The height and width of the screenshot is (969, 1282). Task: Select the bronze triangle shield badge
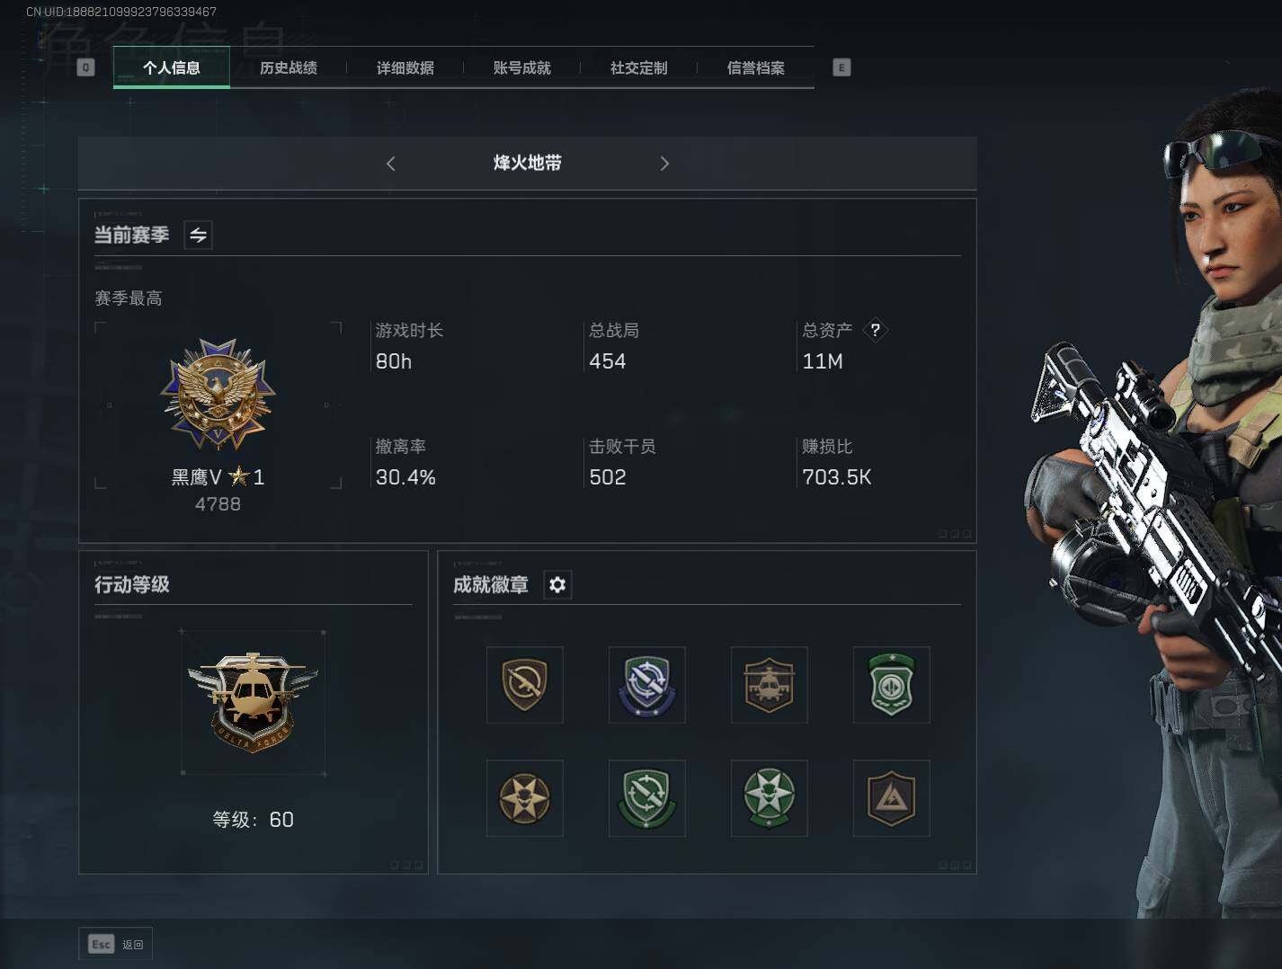point(892,798)
